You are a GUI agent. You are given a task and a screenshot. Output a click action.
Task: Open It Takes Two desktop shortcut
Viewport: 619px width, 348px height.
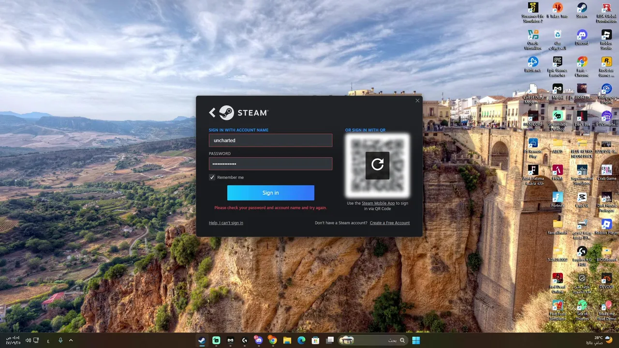(558, 11)
